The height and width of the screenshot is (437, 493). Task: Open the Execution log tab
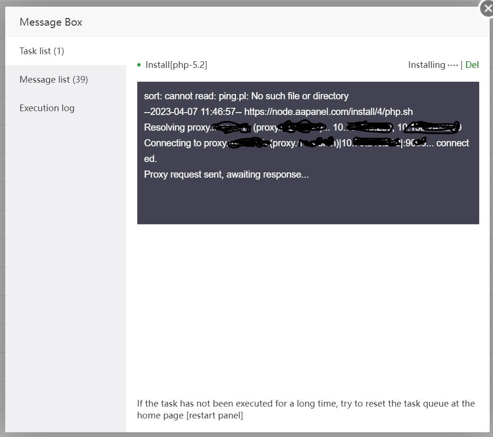click(x=47, y=108)
